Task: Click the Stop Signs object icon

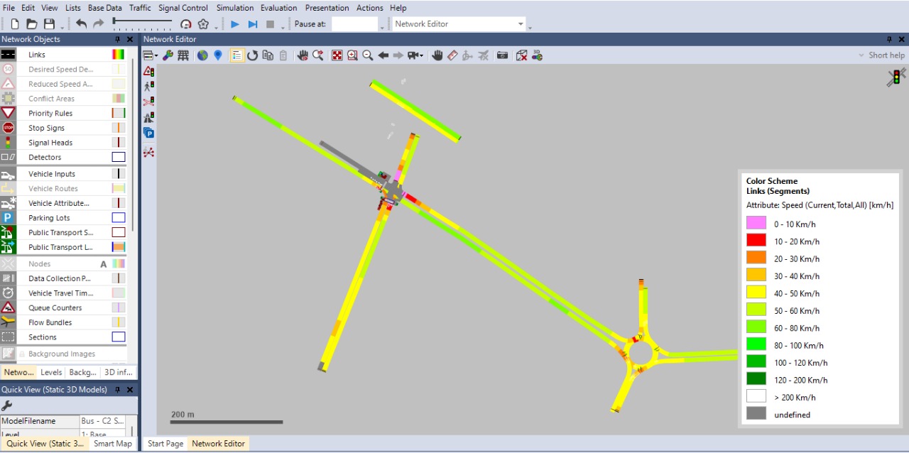Action: pos(8,128)
